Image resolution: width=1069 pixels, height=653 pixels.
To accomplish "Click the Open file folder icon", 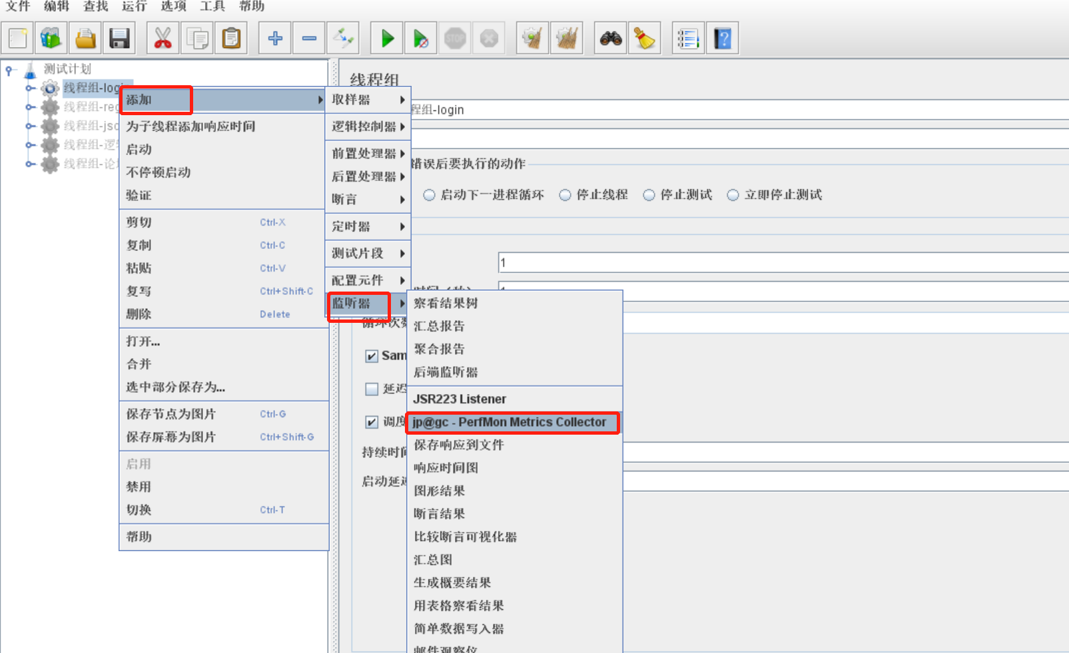I will point(85,38).
